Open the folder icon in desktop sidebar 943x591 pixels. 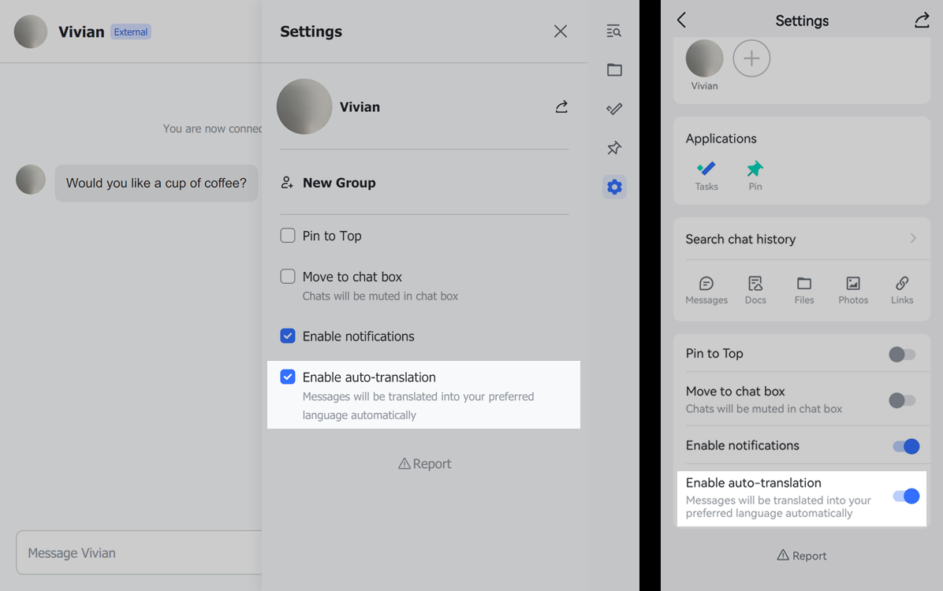pos(614,70)
